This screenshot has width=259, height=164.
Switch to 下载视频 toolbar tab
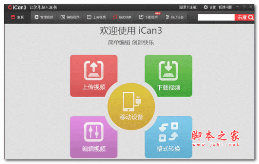[148, 17]
